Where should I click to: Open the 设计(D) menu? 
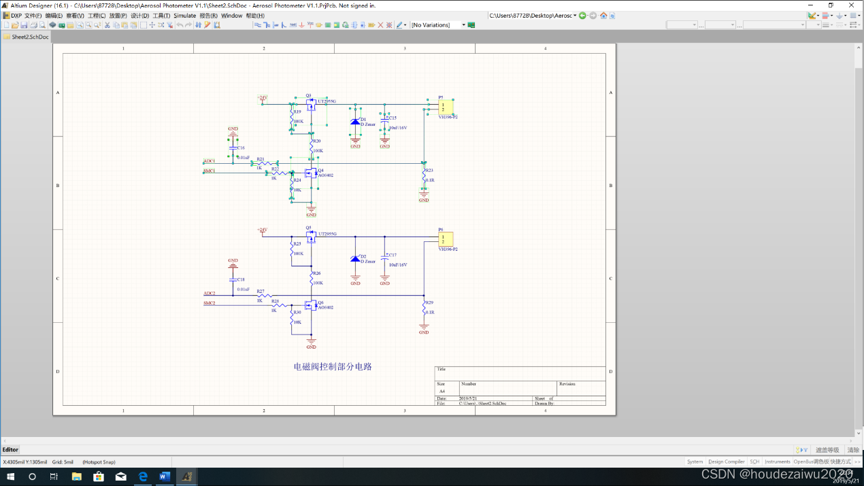[x=139, y=15]
